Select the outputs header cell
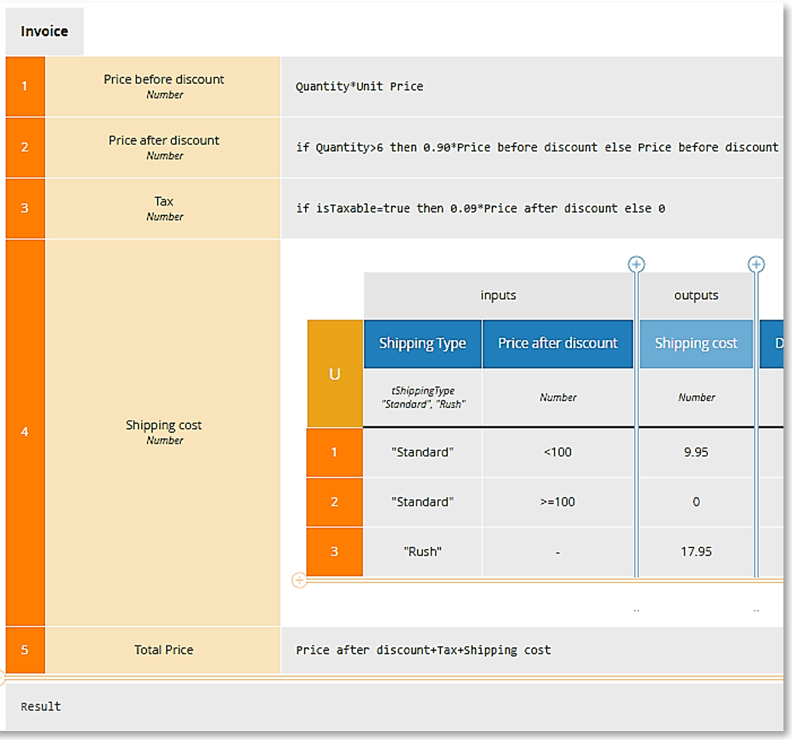 click(x=696, y=295)
